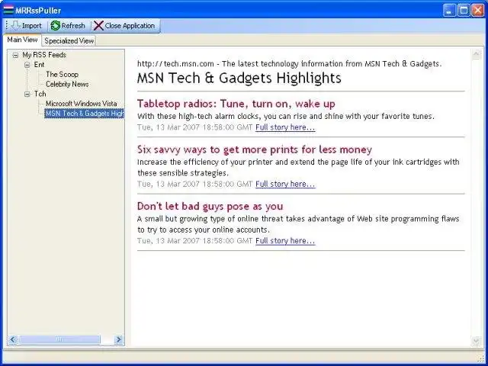Collapse the Ent folder node

(27, 65)
